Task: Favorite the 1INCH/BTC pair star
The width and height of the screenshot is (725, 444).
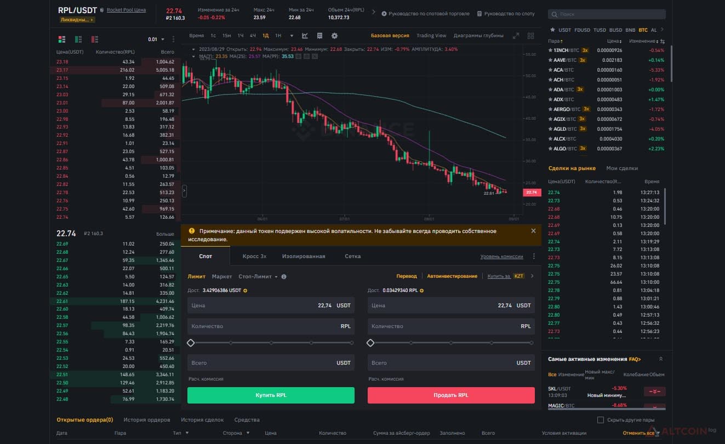Action: (x=550, y=50)
